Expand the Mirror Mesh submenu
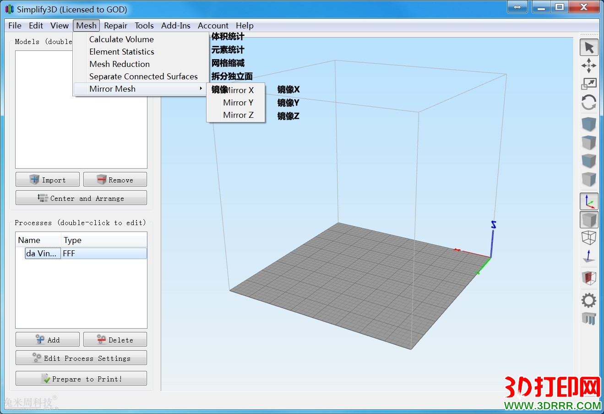The width and height of the screenshot is (604, 414). 141,89
